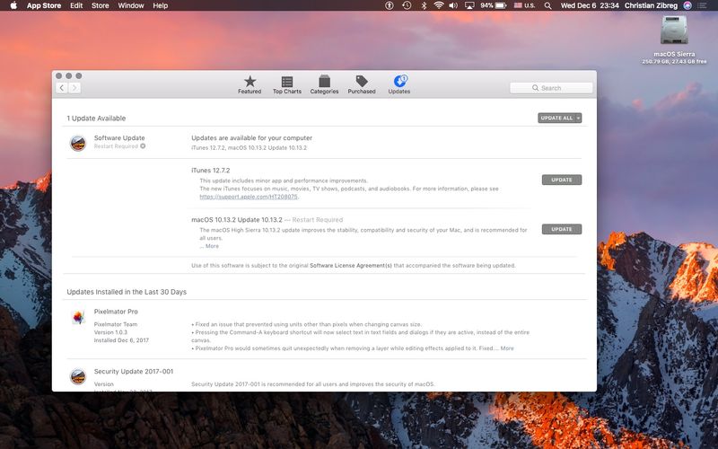Expand macOS update description via More

pos(212,246)
